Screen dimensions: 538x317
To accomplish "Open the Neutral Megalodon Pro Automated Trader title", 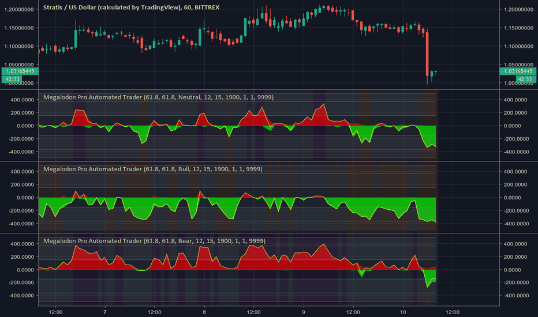I will pyautogui.click(x=158, y=97).
